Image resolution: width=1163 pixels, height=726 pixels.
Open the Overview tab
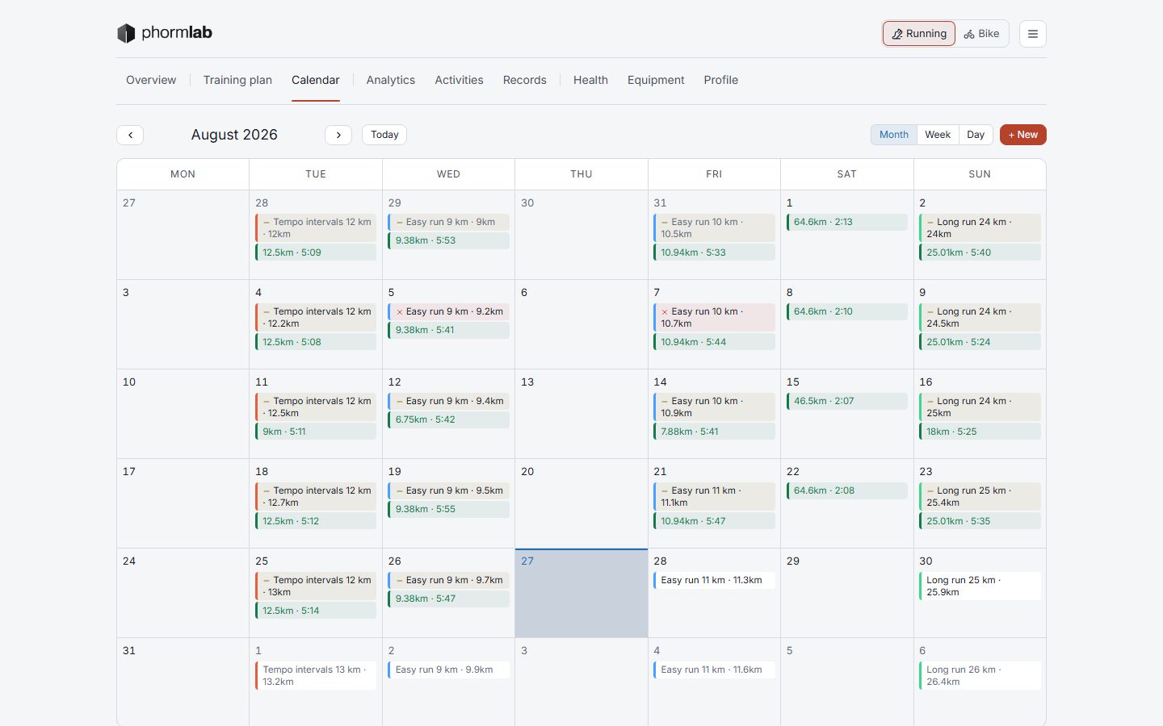[x=151, y=80]
